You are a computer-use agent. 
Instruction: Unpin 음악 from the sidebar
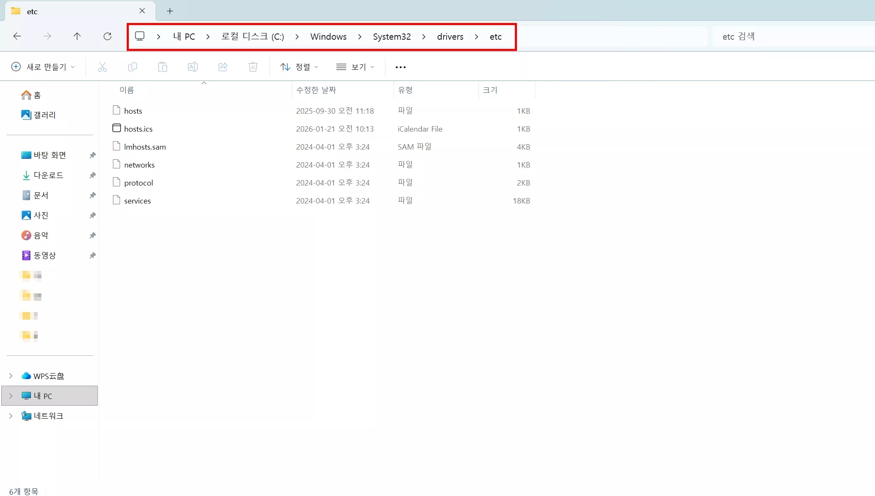(x=92, y=235)
